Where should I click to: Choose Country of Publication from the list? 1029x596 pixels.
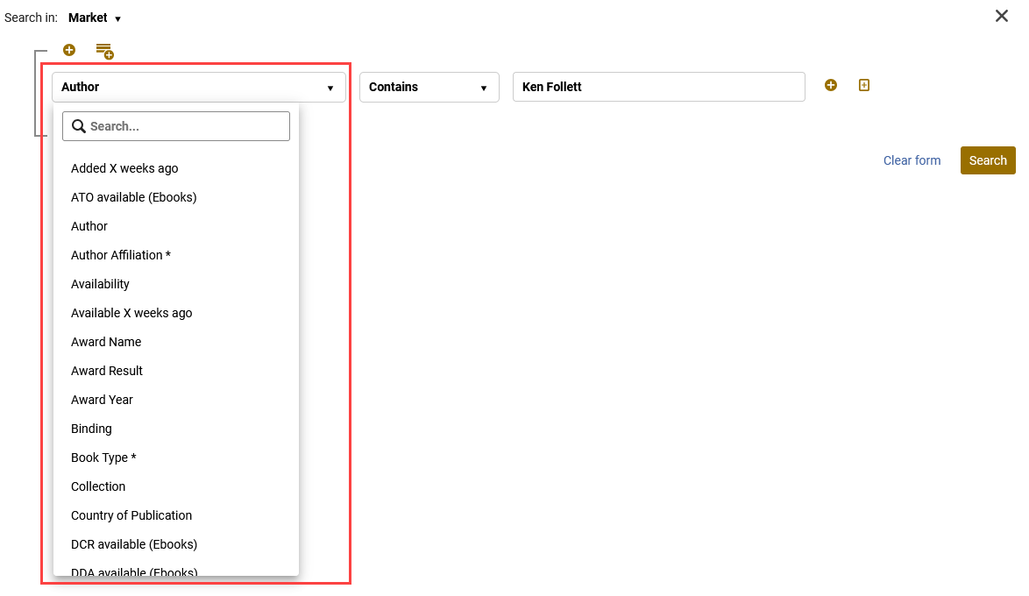coord(131,515)
